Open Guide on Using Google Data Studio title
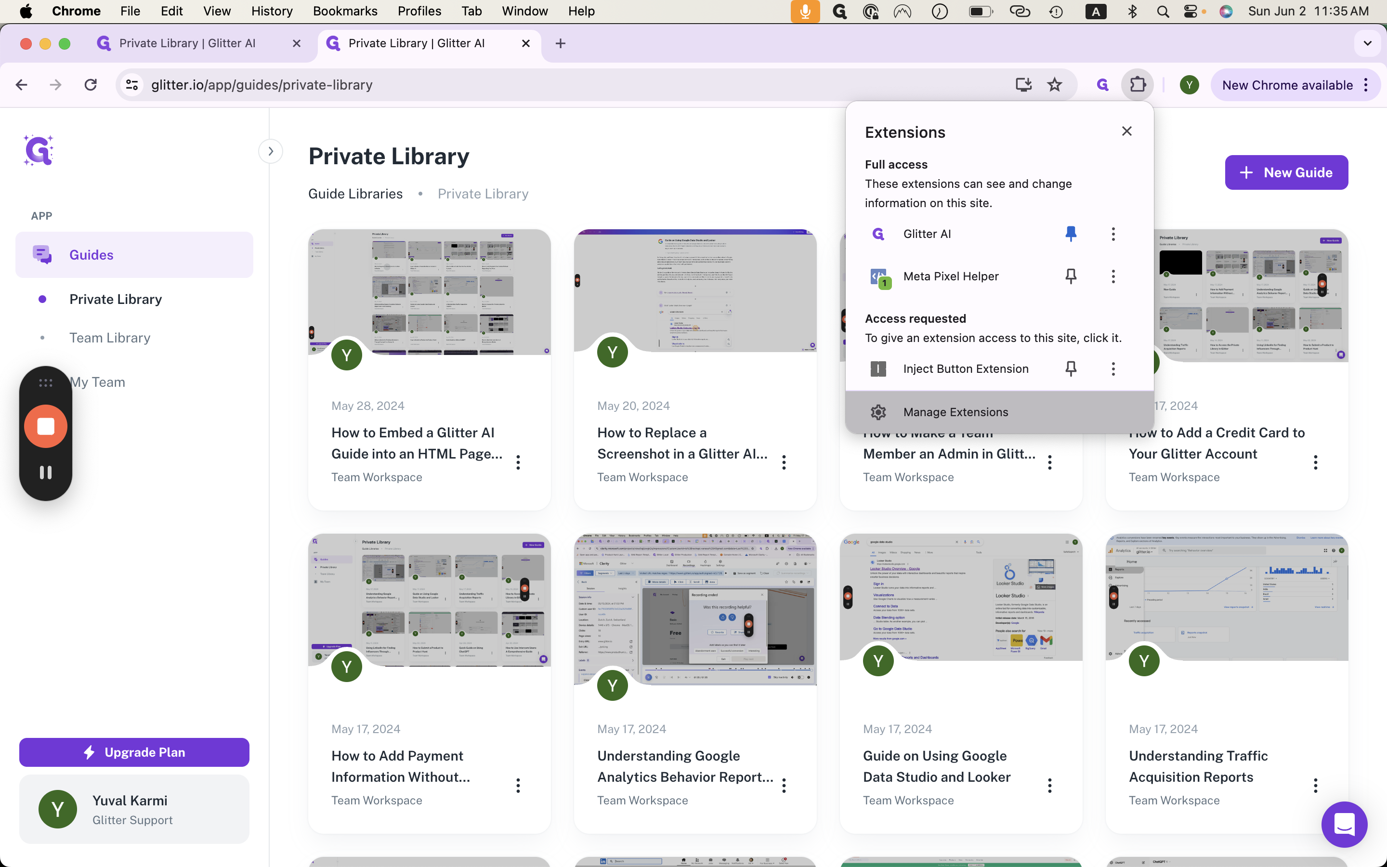Screen dimensions: 1387x867 (937, 766)
